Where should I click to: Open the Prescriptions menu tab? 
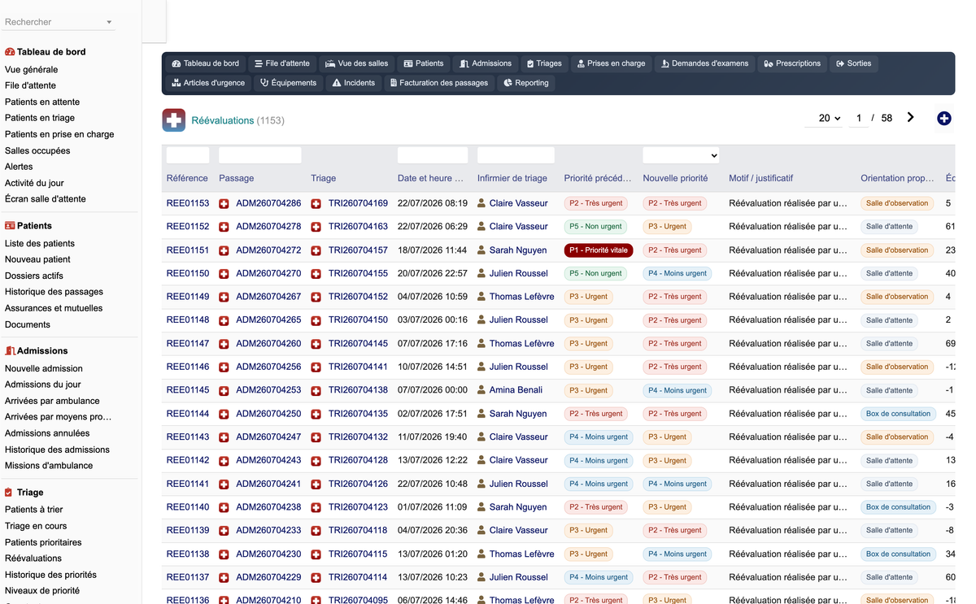792,63
